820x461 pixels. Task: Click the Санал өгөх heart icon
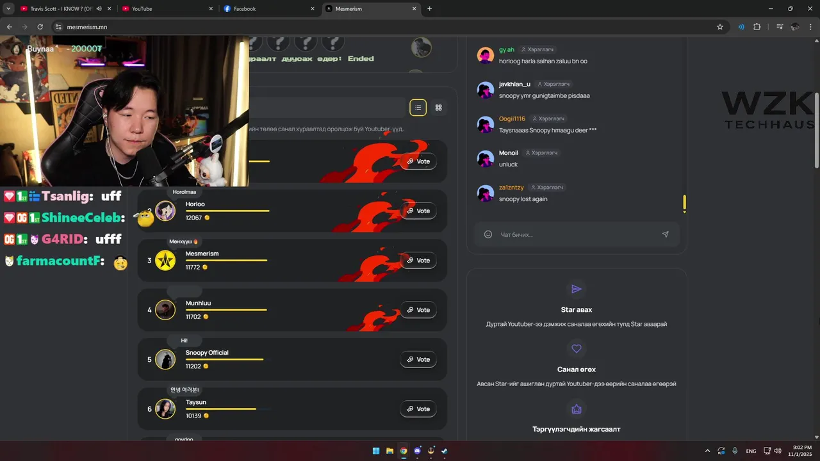tap(577, 349)
